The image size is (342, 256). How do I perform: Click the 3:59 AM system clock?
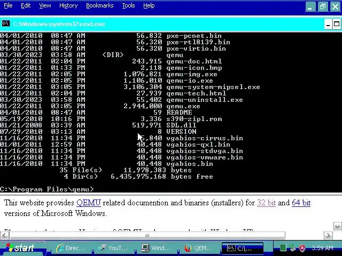pos(322,248)
